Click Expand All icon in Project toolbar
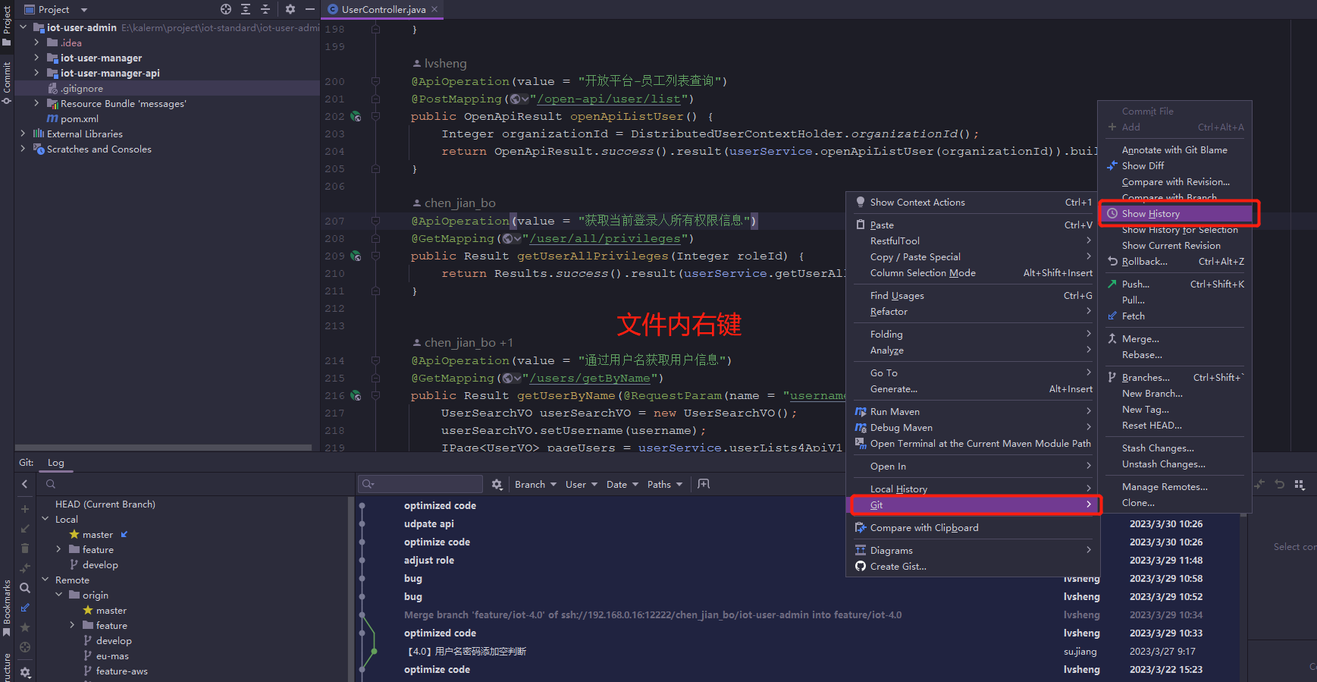 click(x=246, y=9)
